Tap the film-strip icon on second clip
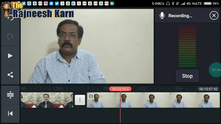The image size is (221, 124). click(91, 96)
